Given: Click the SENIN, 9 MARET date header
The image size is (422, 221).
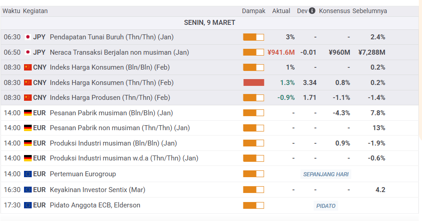Looking at the screenshot, I should click(x=209, y=23).
